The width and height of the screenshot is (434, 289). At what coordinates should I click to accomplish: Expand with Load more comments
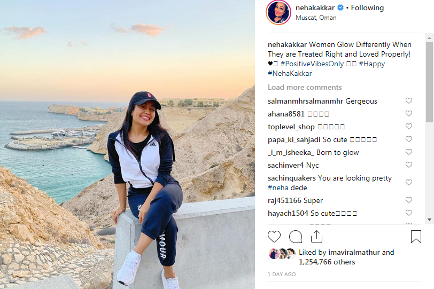(305, 88)
